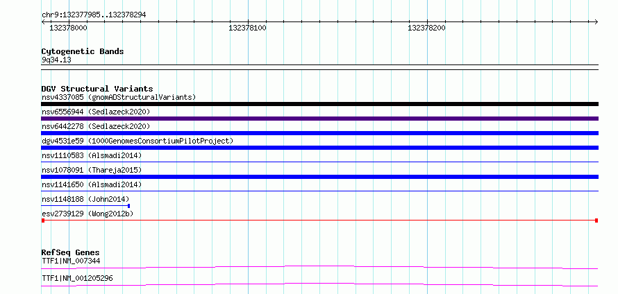Click the DGV Structural Variants track title
Screen dimensions: 618x294
(x=97, y=89)
